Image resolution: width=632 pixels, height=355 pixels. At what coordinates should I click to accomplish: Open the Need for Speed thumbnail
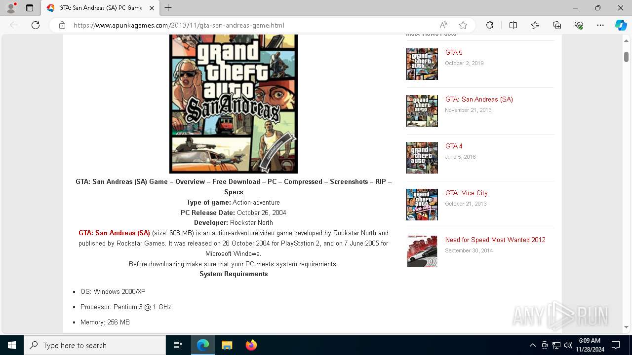[422, 251]
